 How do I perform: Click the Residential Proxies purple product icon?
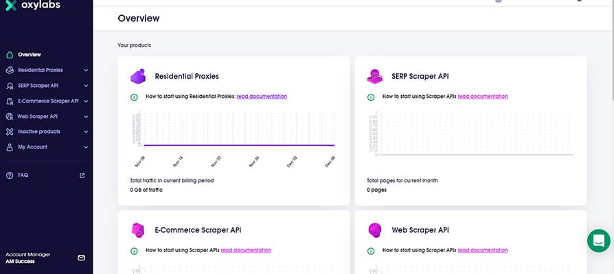(x=138, y=76)
